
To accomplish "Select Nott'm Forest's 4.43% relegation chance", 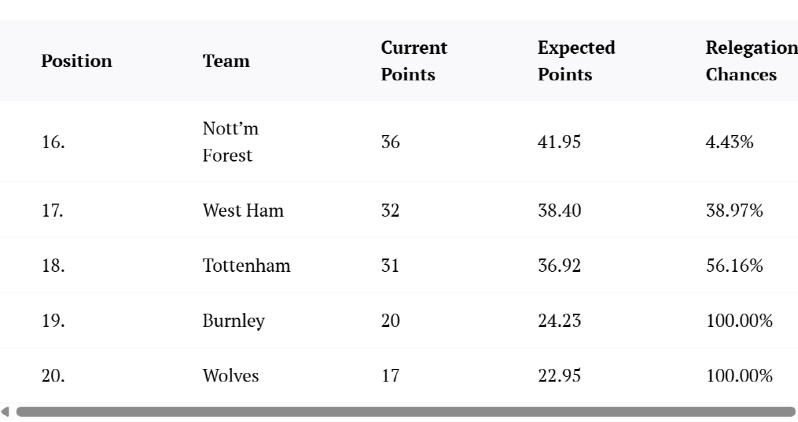I will click(x=729, y=142).
